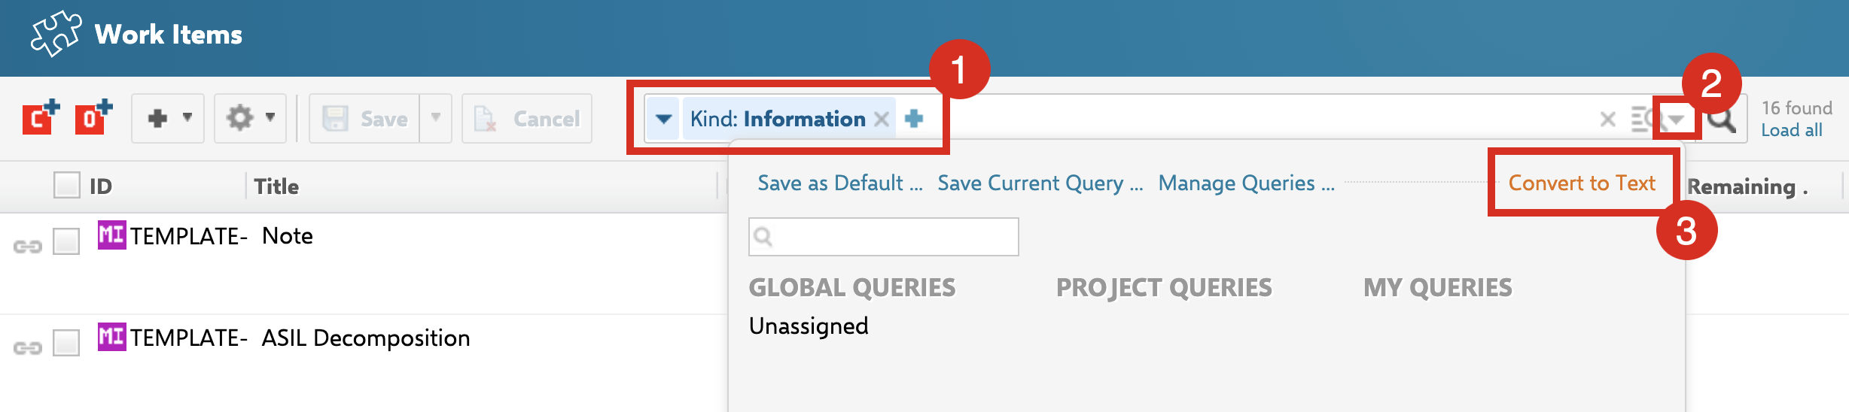Click the Load all link

pos(1791,131)
